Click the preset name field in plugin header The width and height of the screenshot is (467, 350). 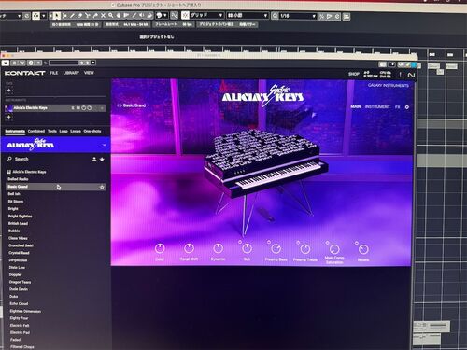coord(64,63)
